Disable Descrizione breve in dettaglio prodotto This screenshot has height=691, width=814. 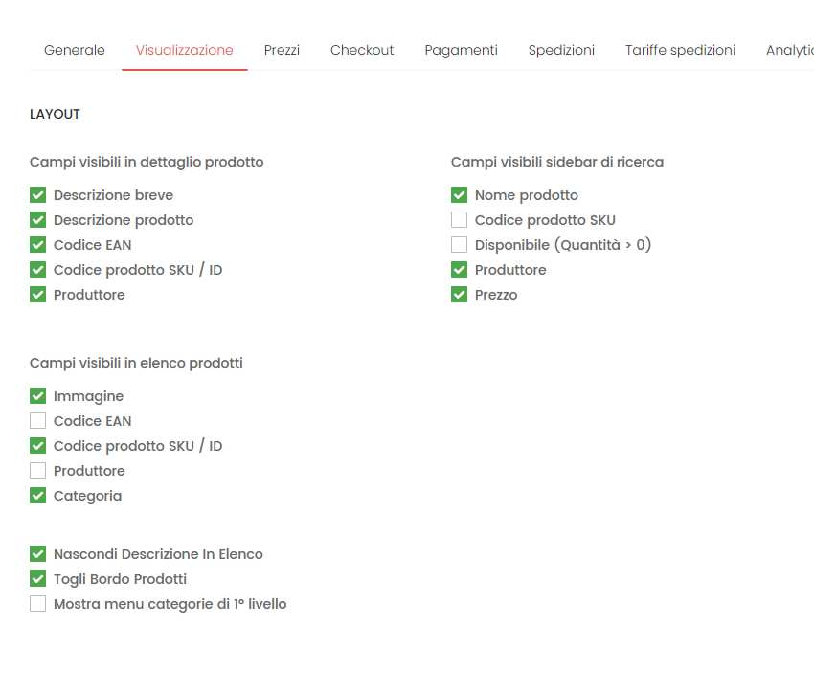pyautogui.click(x=37, y=194)
